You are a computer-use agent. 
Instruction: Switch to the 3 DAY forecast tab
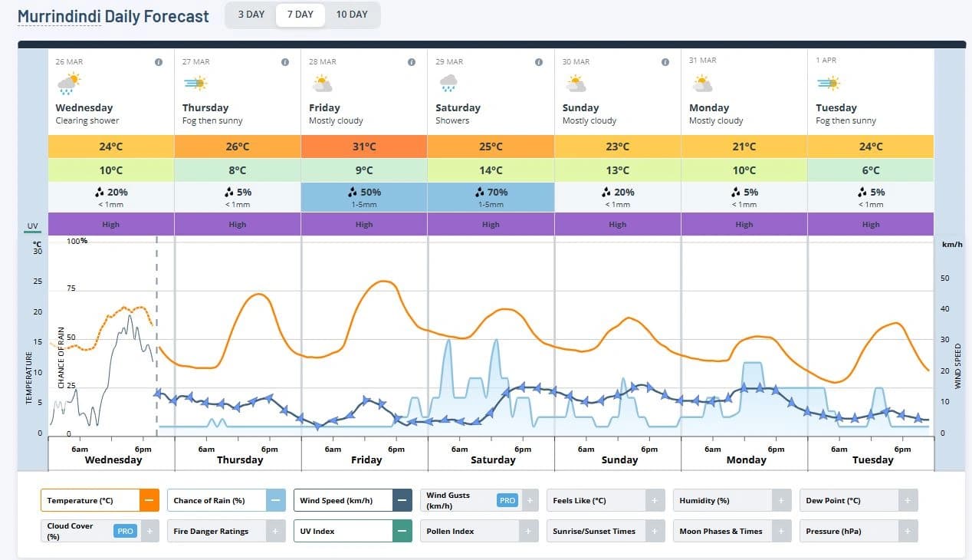point(251,15)
